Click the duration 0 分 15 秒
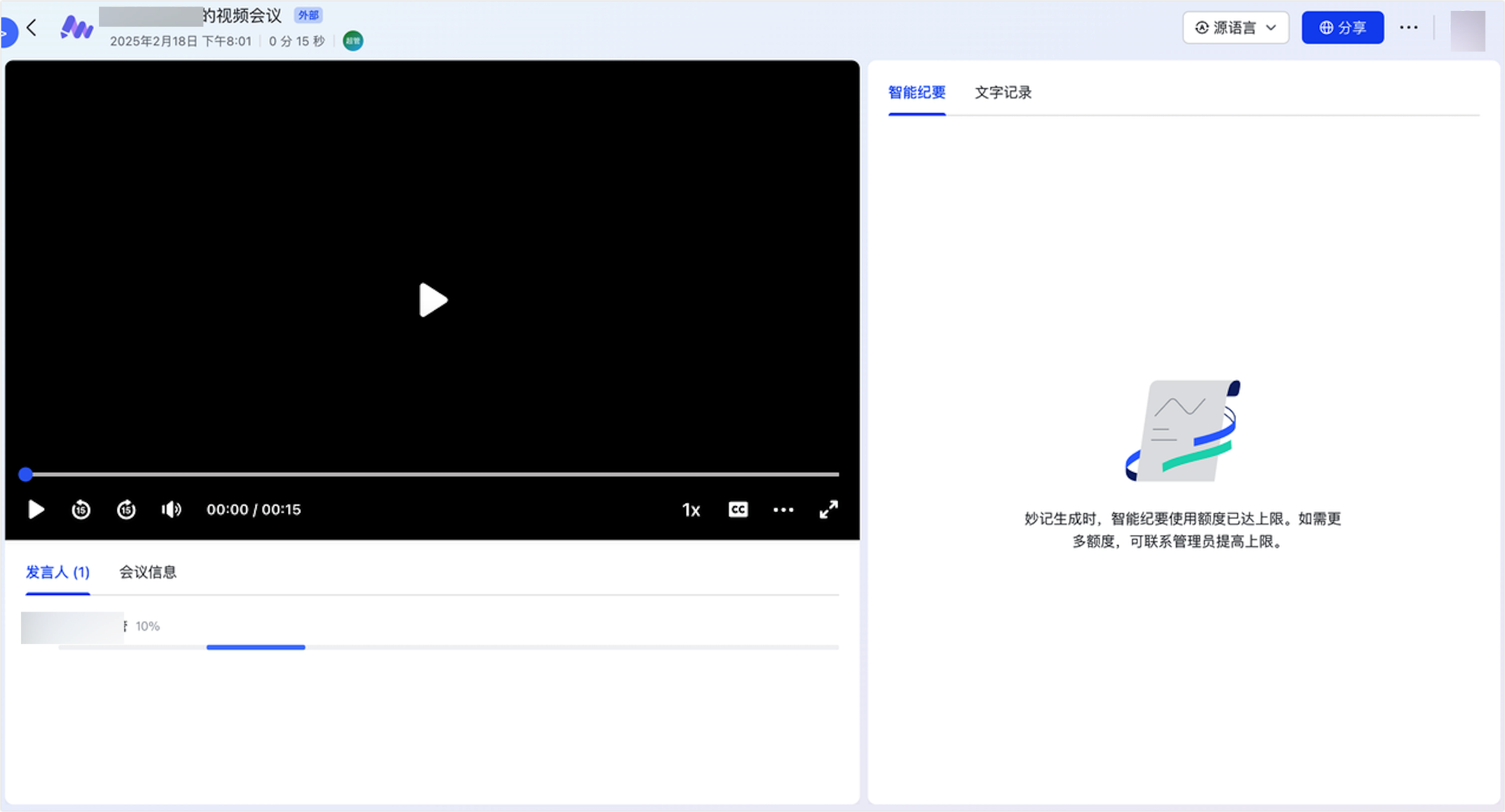1505x812 pixels. click(296, 41)
